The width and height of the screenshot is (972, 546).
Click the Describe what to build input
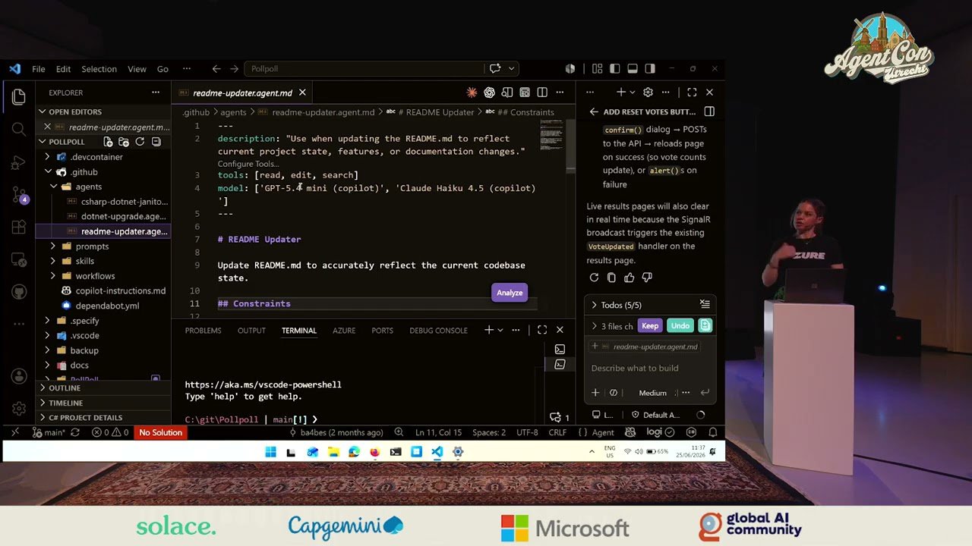coord(650,368)
